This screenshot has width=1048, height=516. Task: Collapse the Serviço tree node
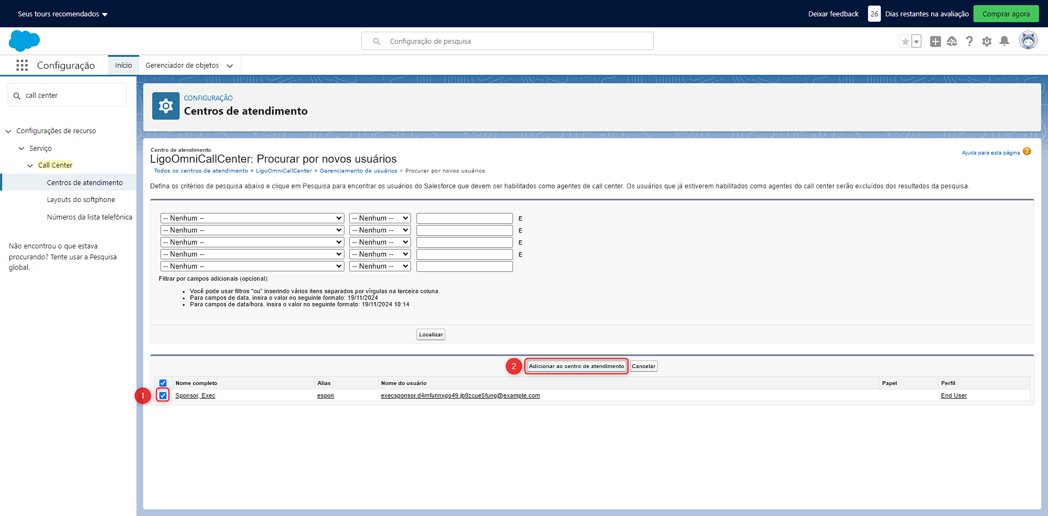pyautogui.click(x=21, y=149)
